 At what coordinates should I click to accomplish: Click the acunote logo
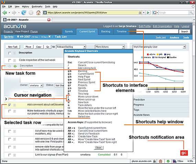(15, 26)
